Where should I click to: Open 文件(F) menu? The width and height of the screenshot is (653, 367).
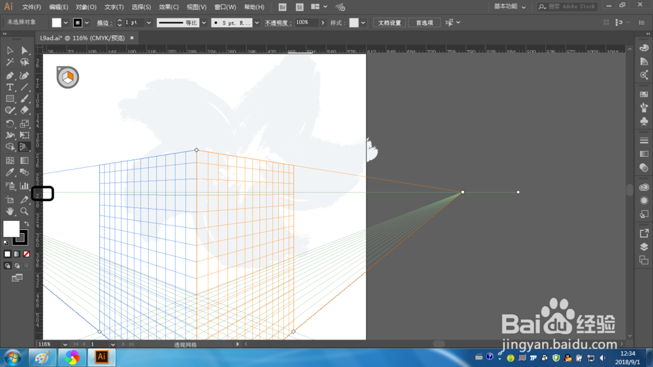pos(31,7)
